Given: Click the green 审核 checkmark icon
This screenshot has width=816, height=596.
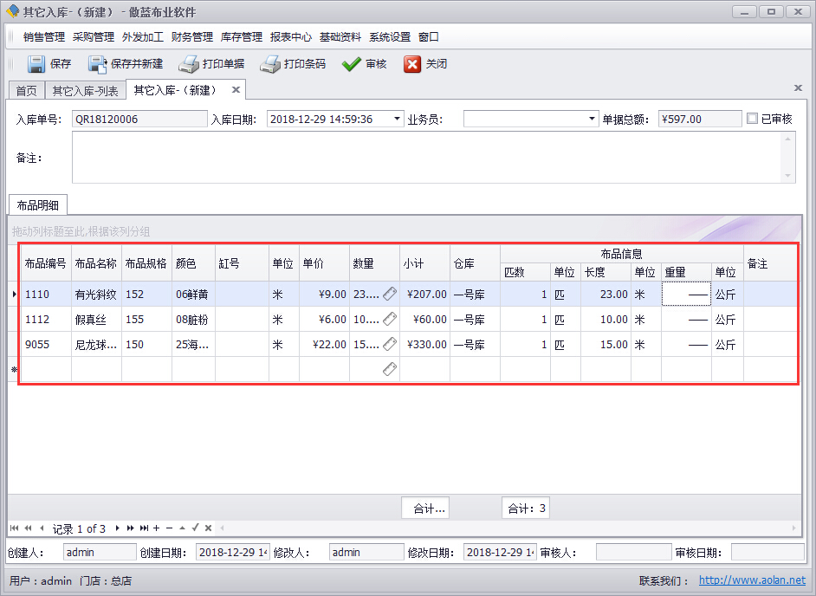Looking at the screenshot, I should (x=351, y=64).
